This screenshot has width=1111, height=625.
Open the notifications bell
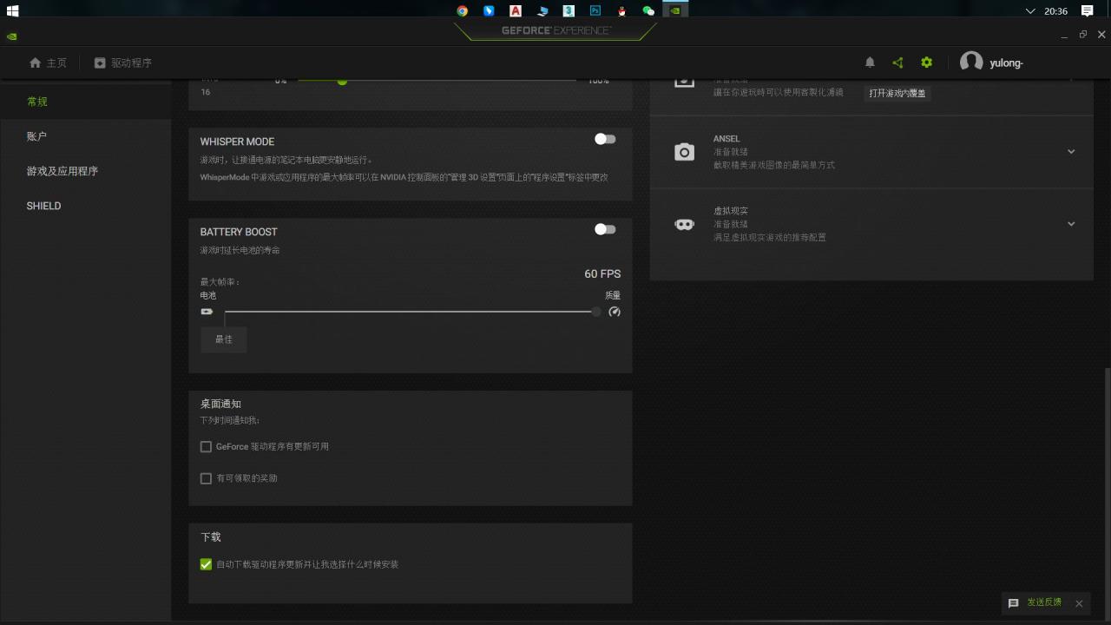click(870, 62)
